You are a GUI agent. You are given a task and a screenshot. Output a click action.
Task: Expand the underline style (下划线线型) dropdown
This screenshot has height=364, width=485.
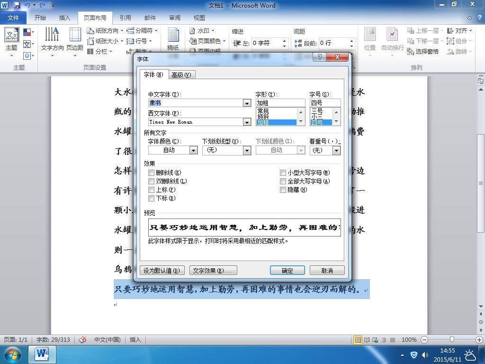tap(247, 150)
